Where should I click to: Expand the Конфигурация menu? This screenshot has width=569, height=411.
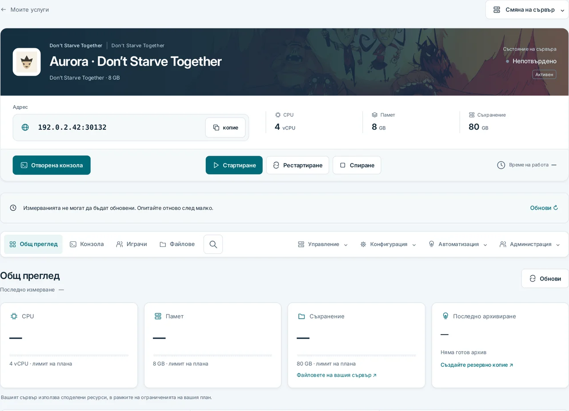[388, 244]
